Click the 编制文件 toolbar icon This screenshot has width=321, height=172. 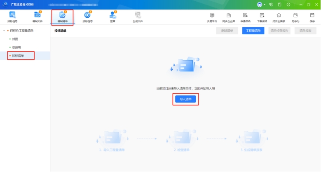(x=37, y=16)
